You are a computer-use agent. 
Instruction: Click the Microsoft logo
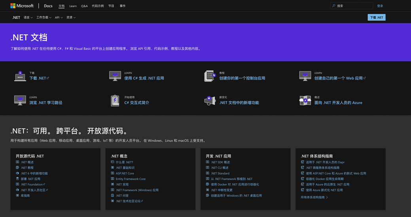(x=22, y=6)
